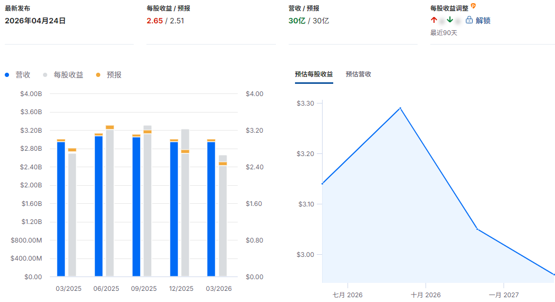Click the blue revenue bar for 12/2025
This screenshot has width=555, height=302.
point(174,209)
